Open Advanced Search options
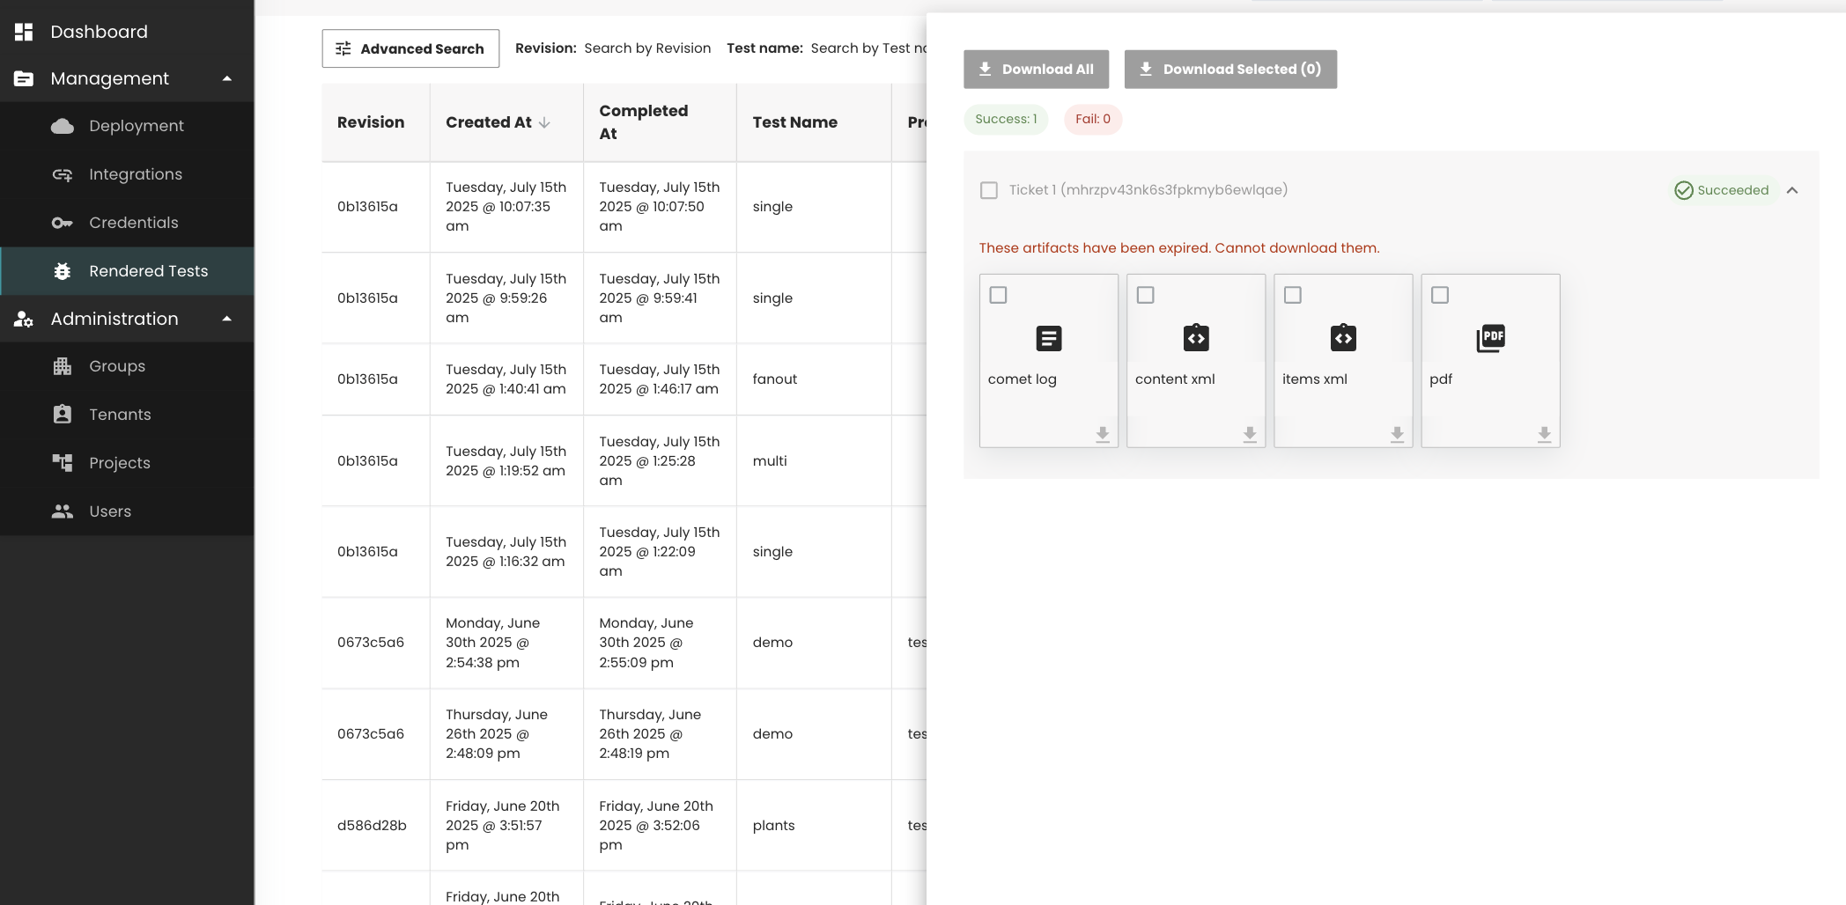 point(410,48)
